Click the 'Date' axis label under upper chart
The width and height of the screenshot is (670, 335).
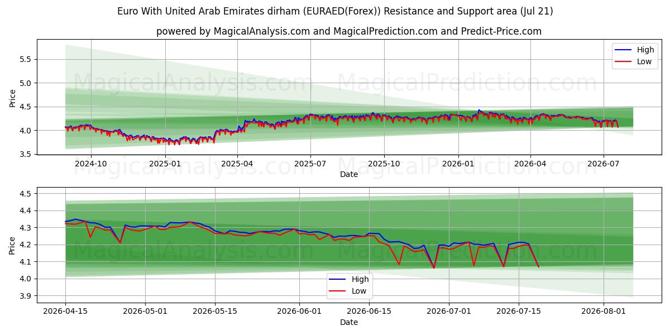tap(349, 174)
